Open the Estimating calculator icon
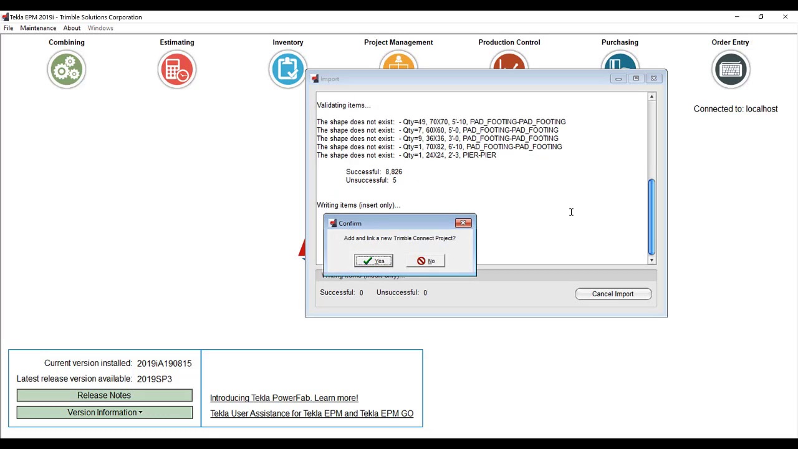The width and height of the screenshot is (798, 449). (177, 69)
